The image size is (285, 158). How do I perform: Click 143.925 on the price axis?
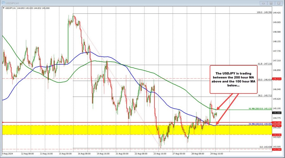click(x=277, y=137)
